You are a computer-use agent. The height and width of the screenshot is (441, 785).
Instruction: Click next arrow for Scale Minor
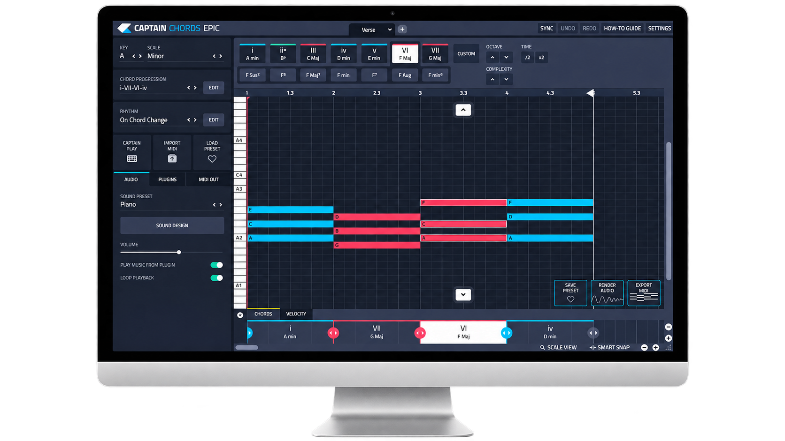(221, 56)
